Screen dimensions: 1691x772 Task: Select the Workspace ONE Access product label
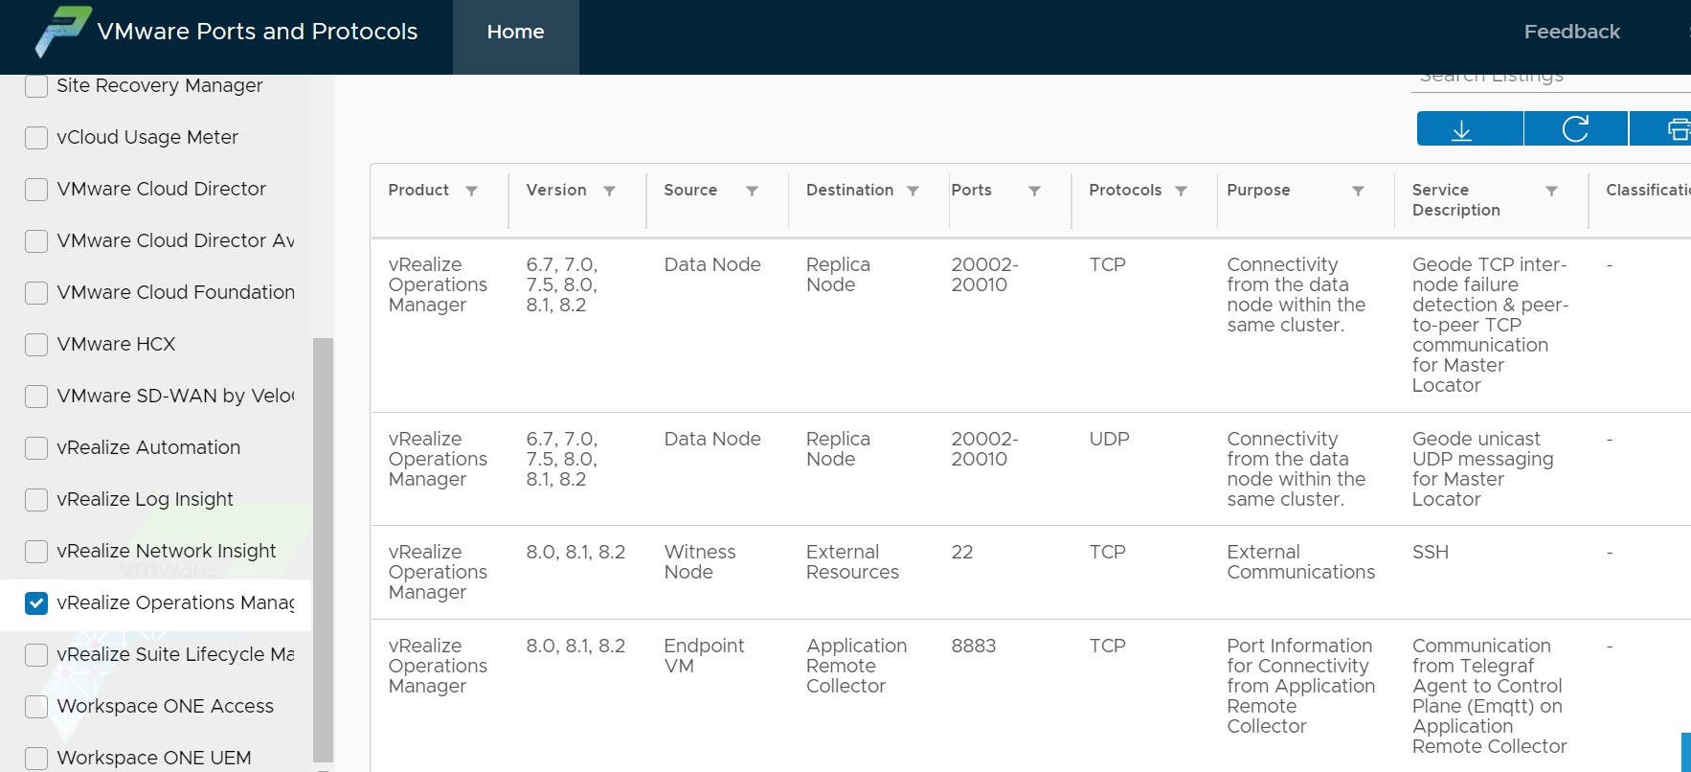pos(165,706)
